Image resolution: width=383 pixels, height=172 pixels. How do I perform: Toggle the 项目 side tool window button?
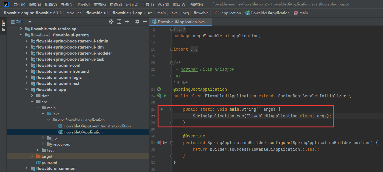click(3, 25)
